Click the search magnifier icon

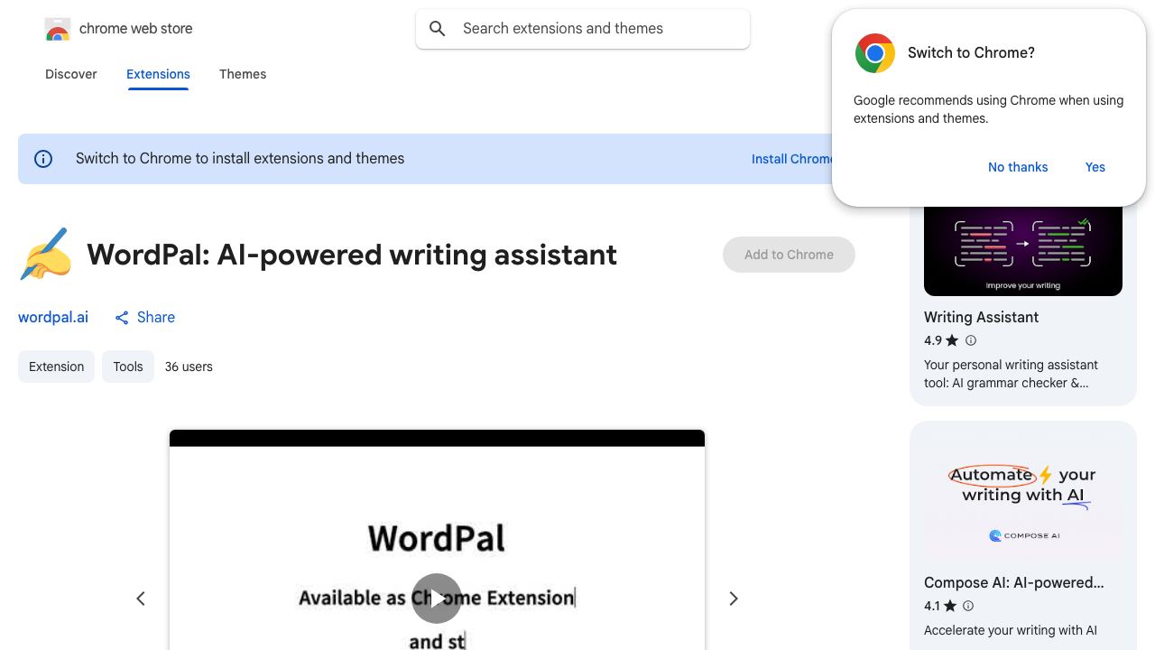[438, 29]
